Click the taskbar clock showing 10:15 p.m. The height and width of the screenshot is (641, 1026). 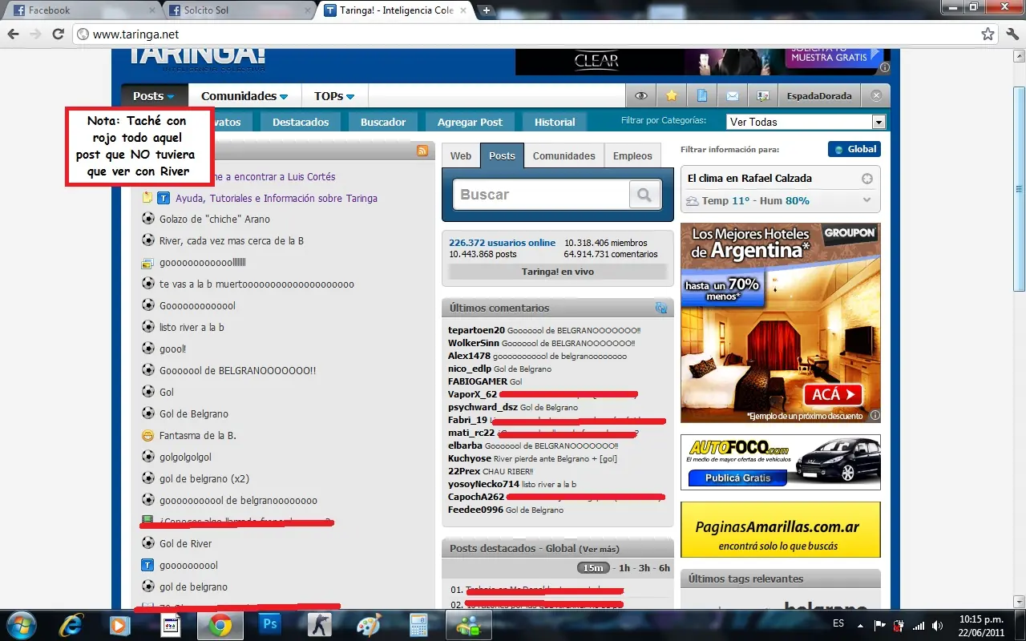(981, 625)
